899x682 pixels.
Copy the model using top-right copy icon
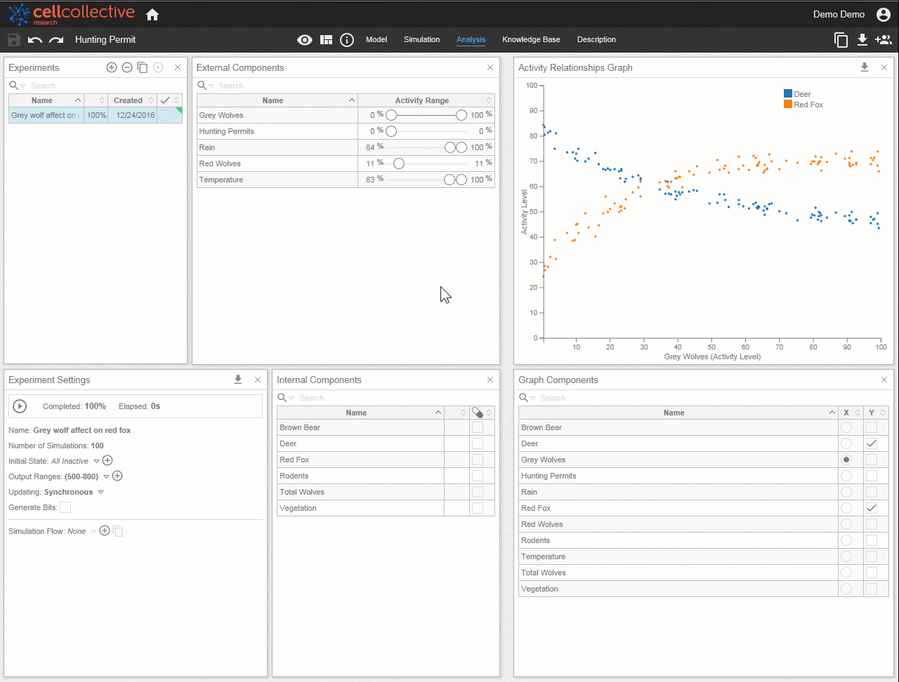[x=841, y=40]
